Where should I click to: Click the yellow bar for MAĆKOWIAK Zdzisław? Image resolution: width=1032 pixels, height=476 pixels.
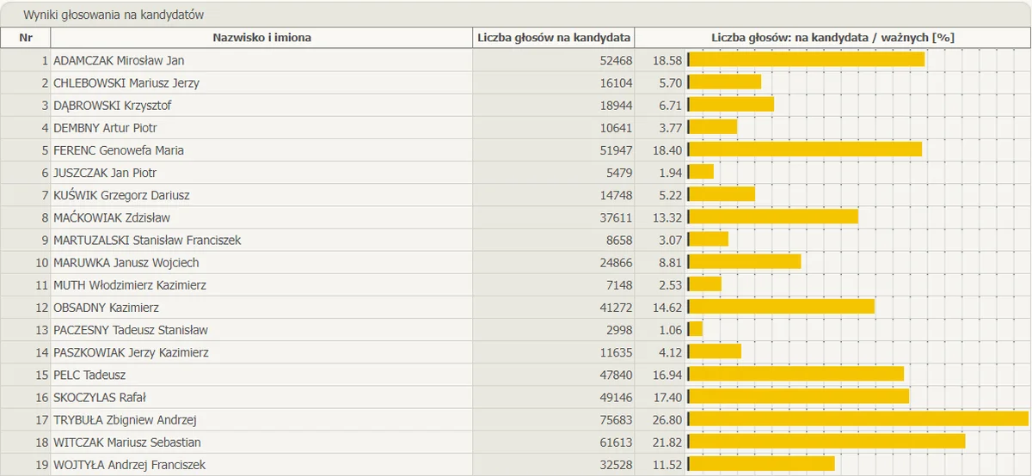pyautogui.click(x=773, y=217)
